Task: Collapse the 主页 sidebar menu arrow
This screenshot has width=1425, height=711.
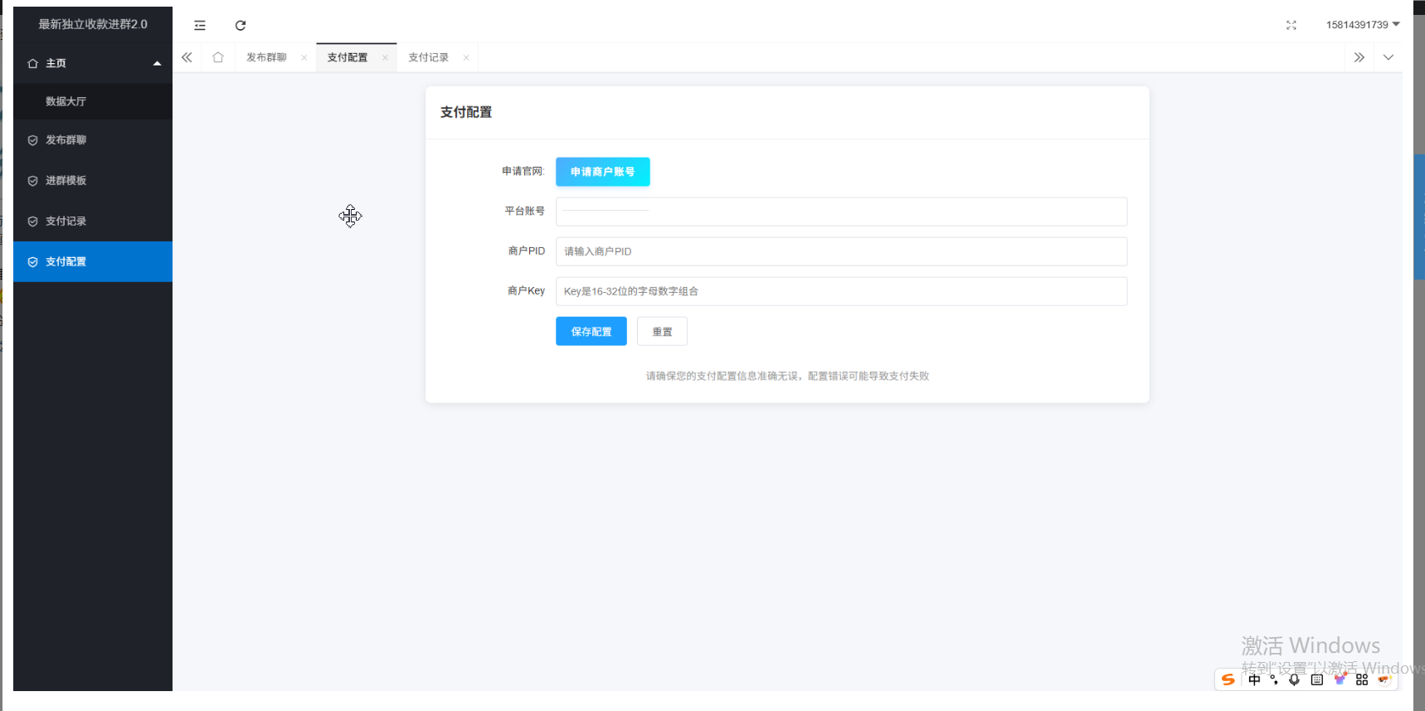Action: (x=157, y=64)
